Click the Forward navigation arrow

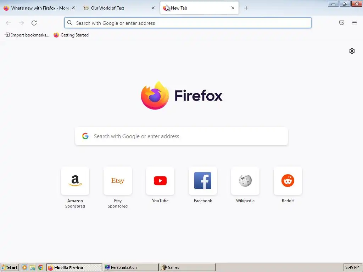click(21, 23)
